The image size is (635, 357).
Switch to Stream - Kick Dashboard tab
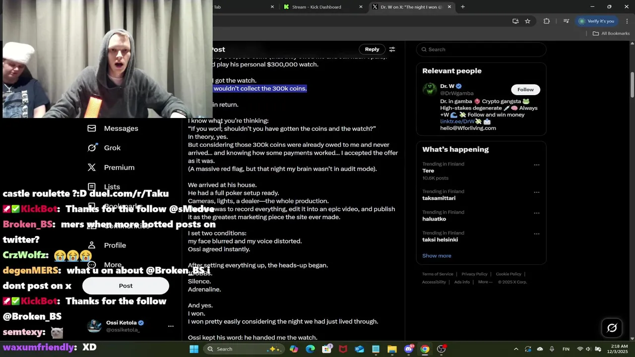pos(322,7)
